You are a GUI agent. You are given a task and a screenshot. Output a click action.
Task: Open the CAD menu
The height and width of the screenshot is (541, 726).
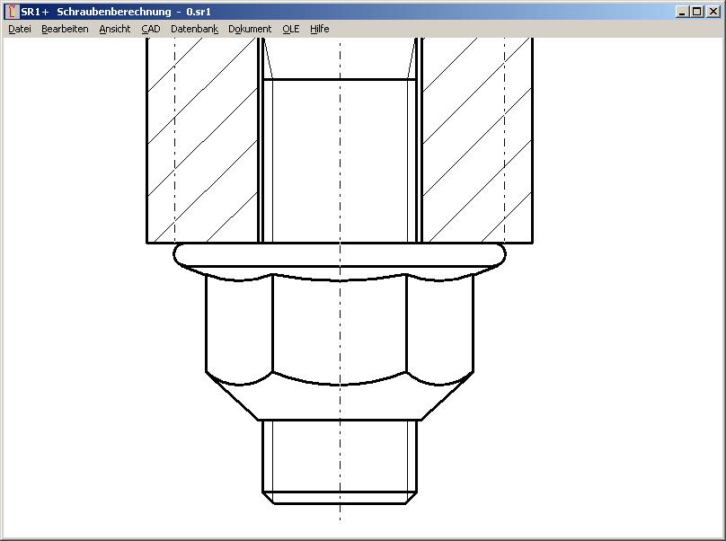(x=150, y=29)
